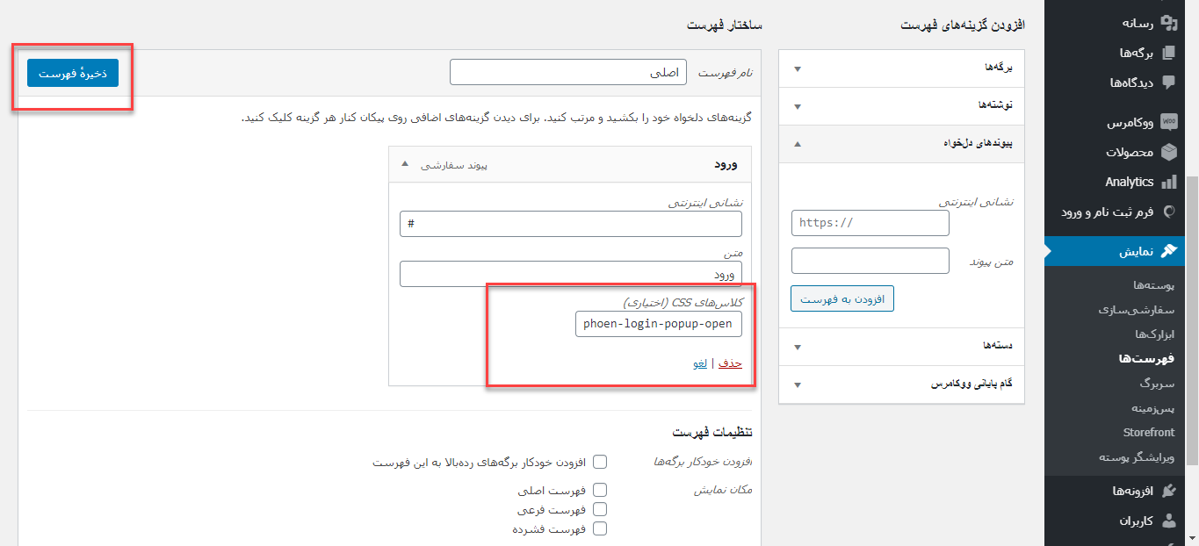
Task: Click the کلاس‌های CSS field
Action: coord(659,324)
